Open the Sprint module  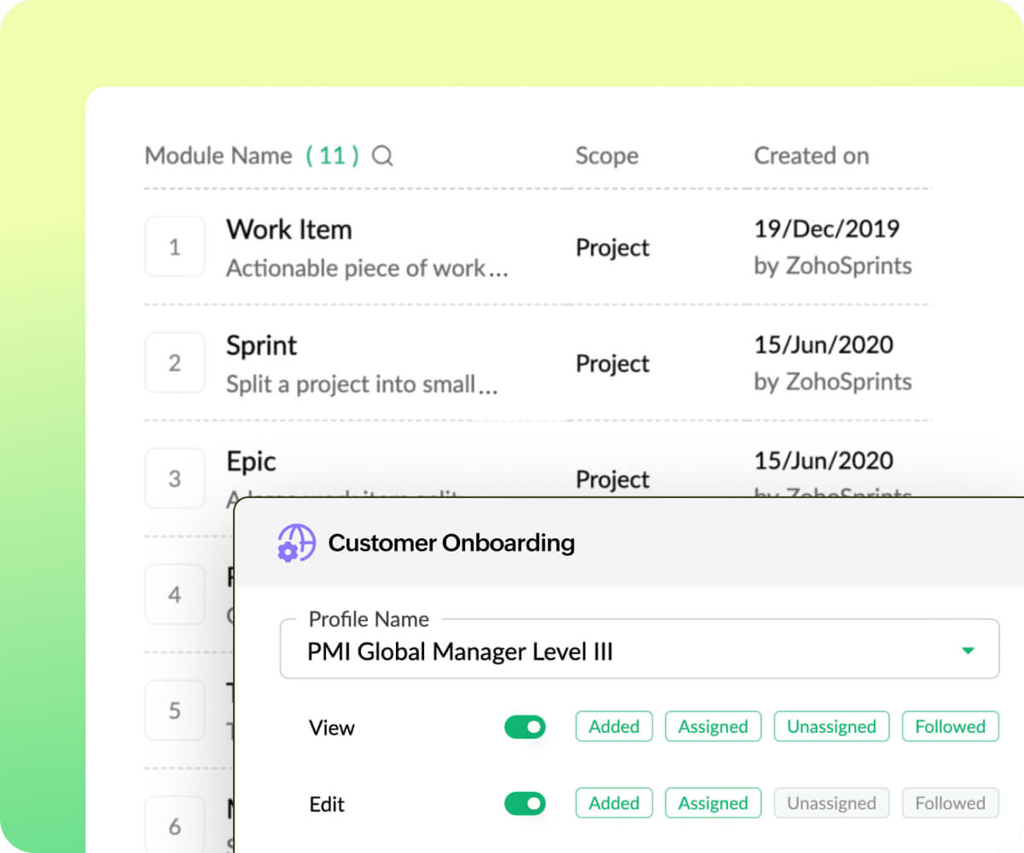click(x=261, y=345)
